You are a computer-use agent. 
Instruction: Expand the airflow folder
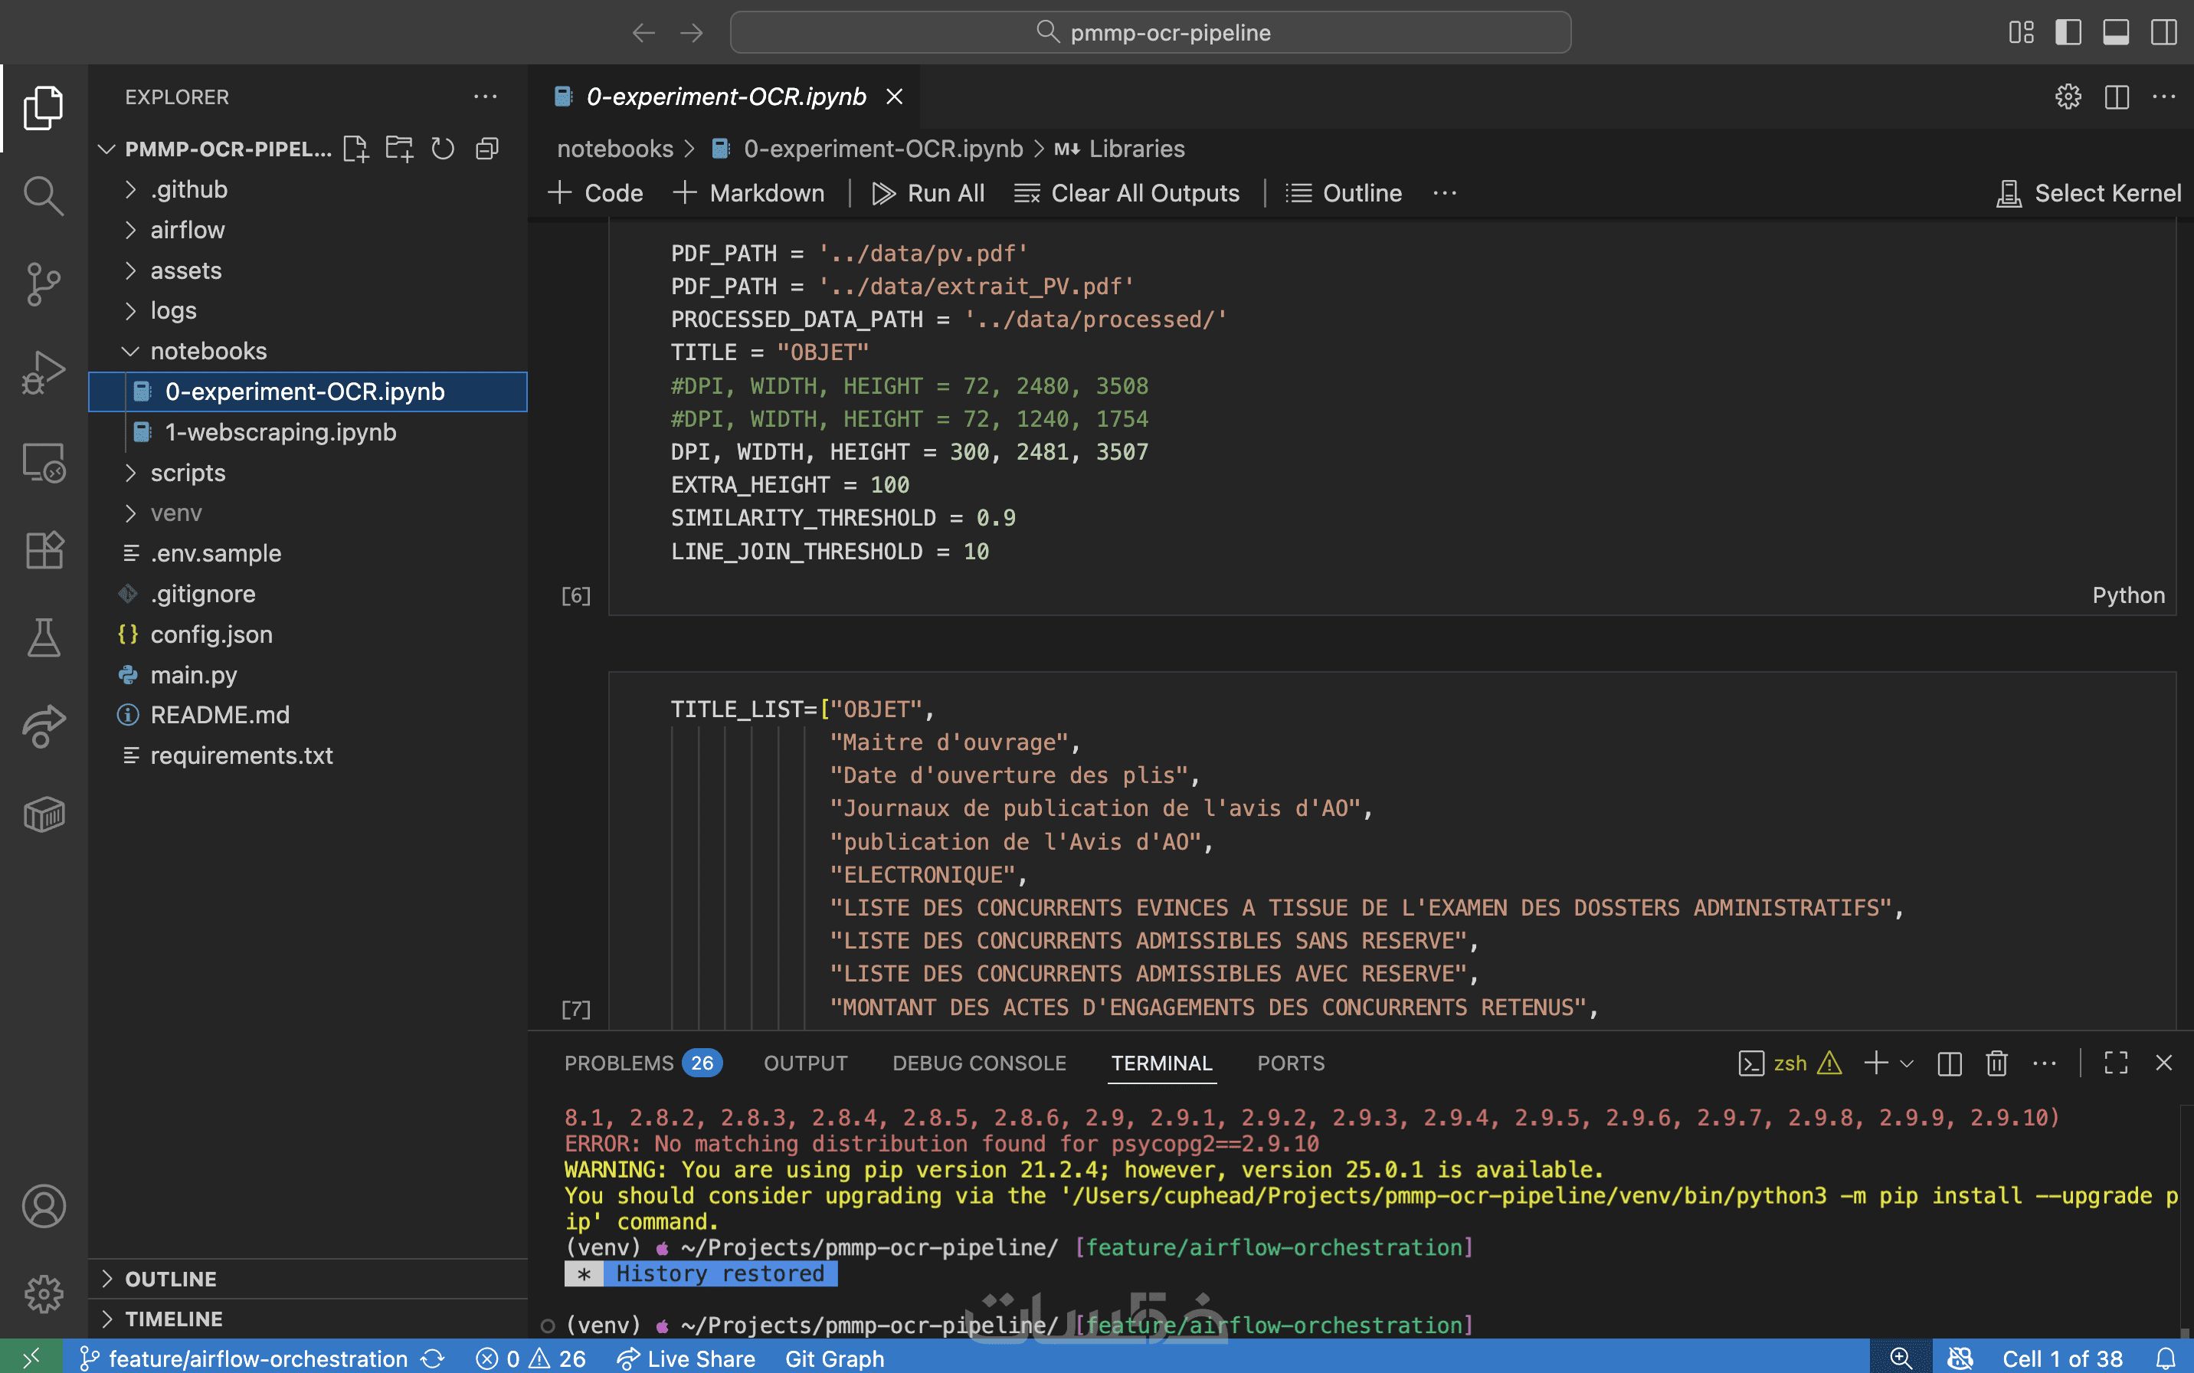[187, 230]
